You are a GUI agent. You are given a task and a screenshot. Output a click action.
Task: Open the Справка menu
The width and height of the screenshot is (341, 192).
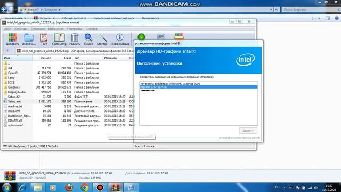[91, 29]
